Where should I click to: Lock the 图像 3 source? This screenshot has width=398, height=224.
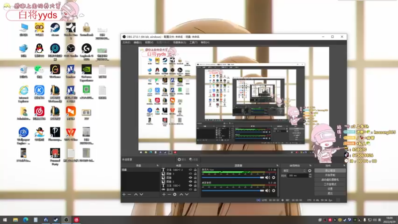coord(195,174)
